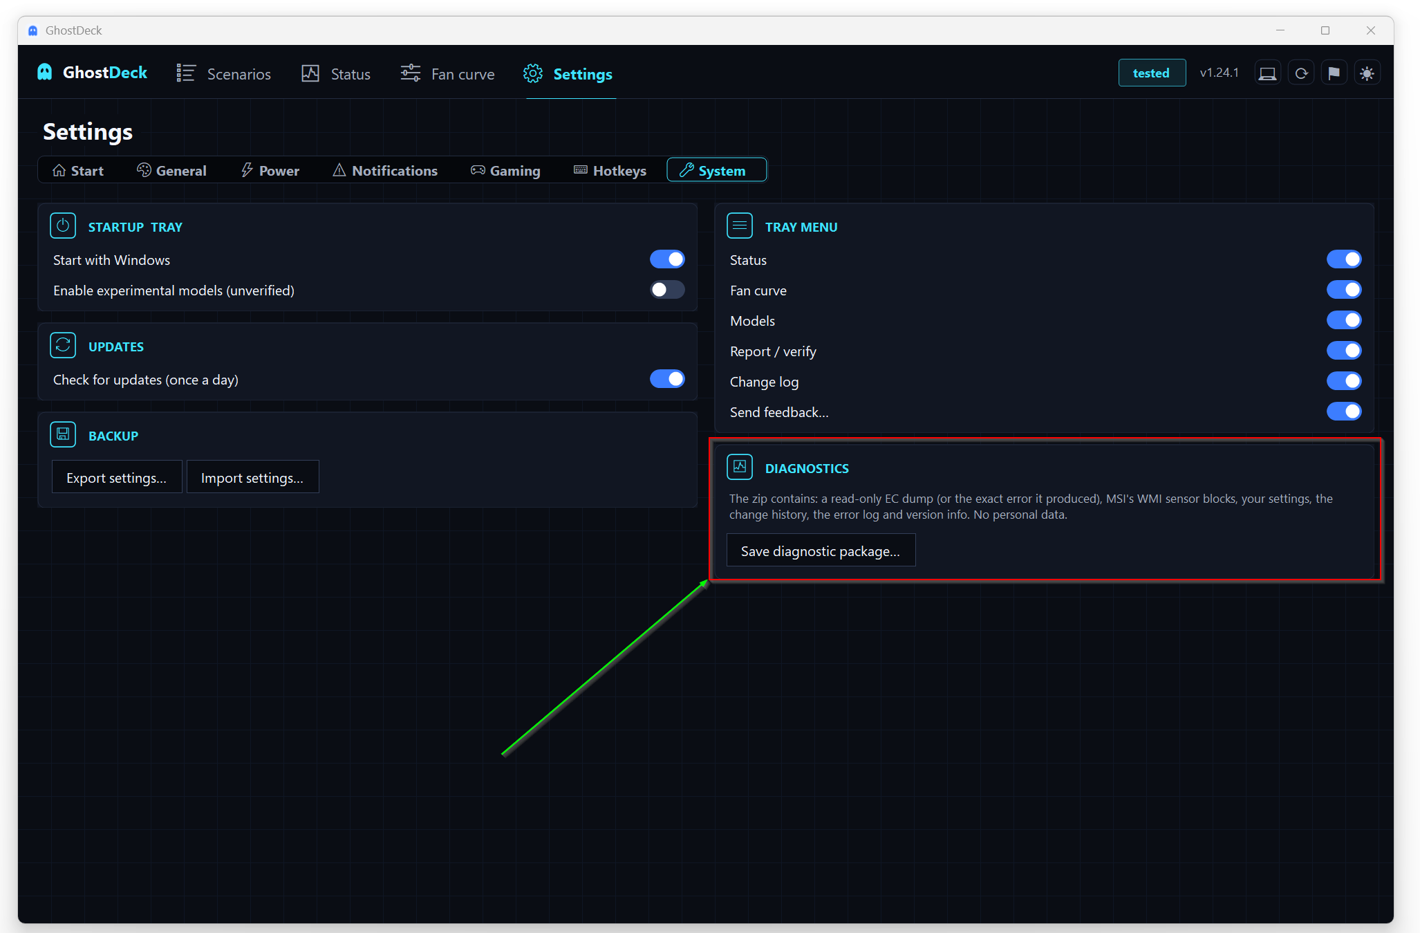This screenshot has height=933, width=1420.
Task: Toggle Fan curve tray menu switch
Action: 1344,290
